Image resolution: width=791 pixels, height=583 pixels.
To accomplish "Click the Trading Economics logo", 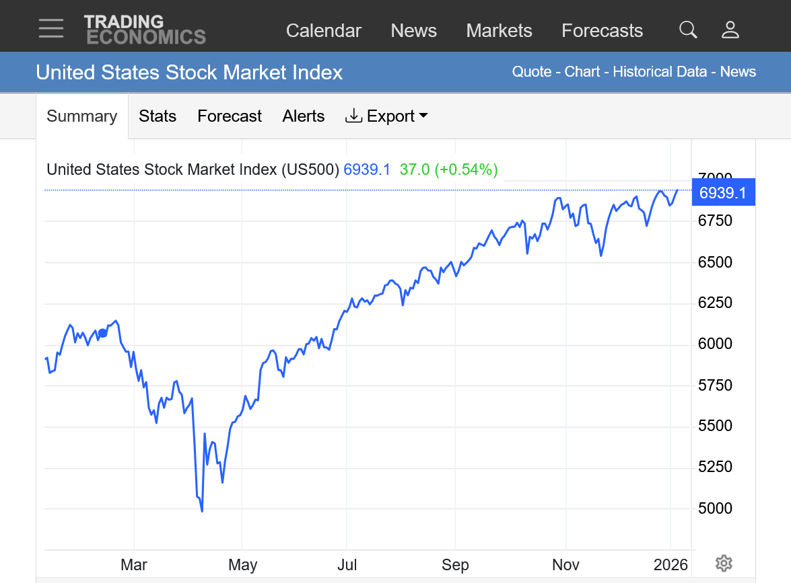I will pos(145,30).
